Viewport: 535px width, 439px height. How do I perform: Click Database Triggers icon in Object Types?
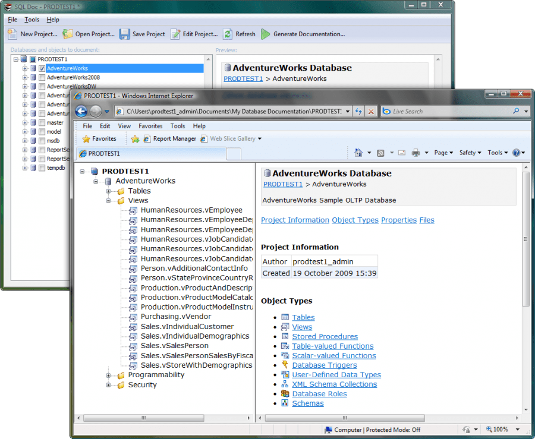(x=285, y=365)
